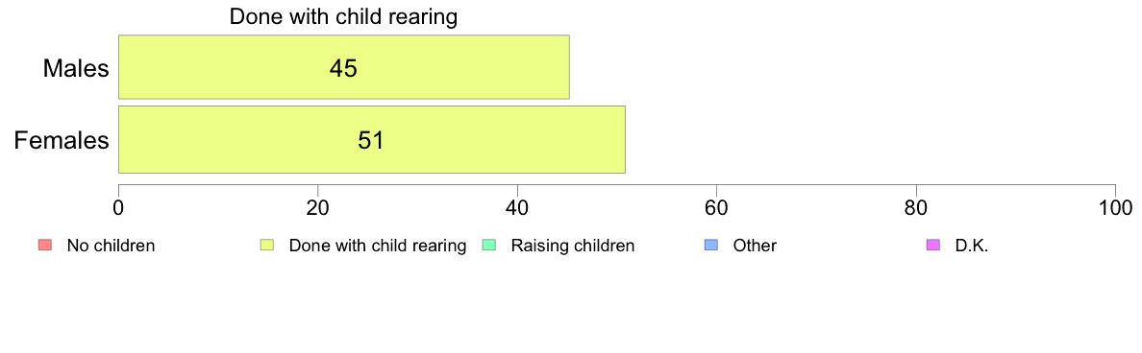
Task: Click the yellow Done with child rearing swatch
Action: coord(266,246)
